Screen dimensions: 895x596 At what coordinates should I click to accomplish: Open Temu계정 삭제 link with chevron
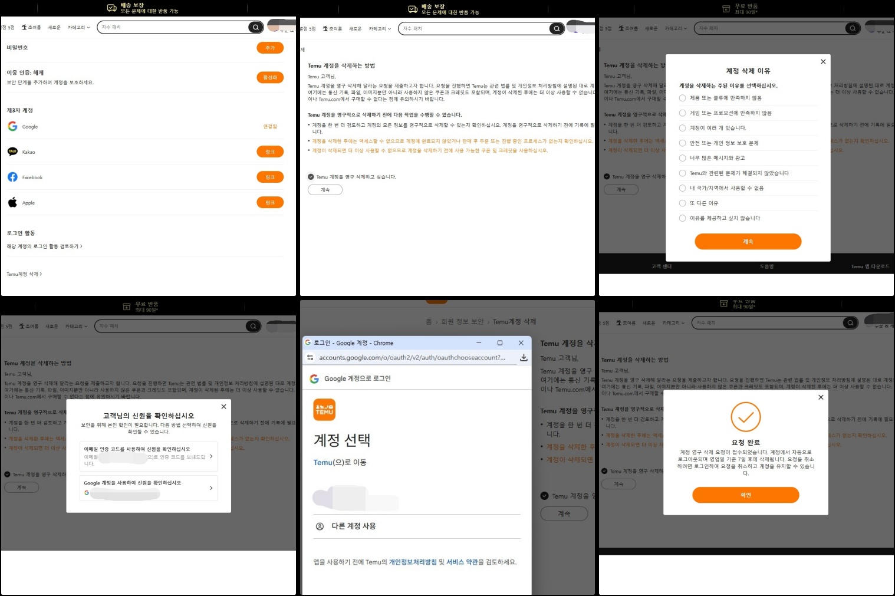pyautogui.click(x=24, y=274)
